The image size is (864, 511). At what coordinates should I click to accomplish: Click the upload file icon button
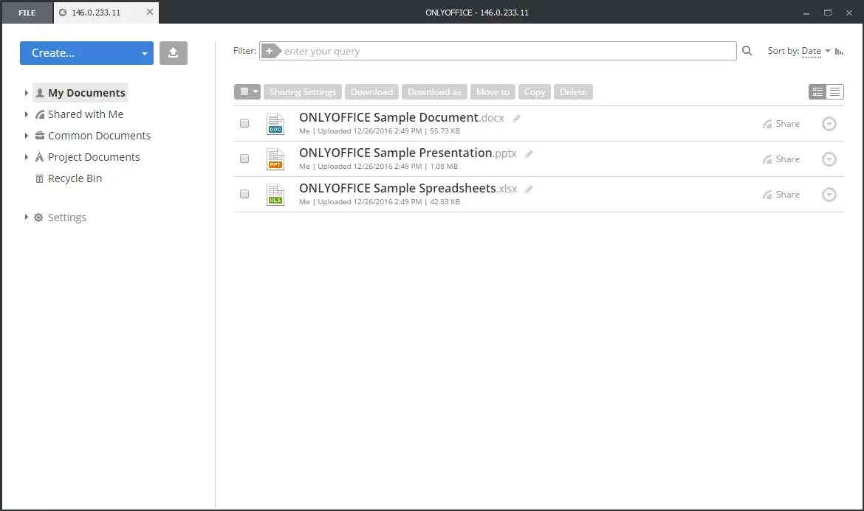coord(173,53)
